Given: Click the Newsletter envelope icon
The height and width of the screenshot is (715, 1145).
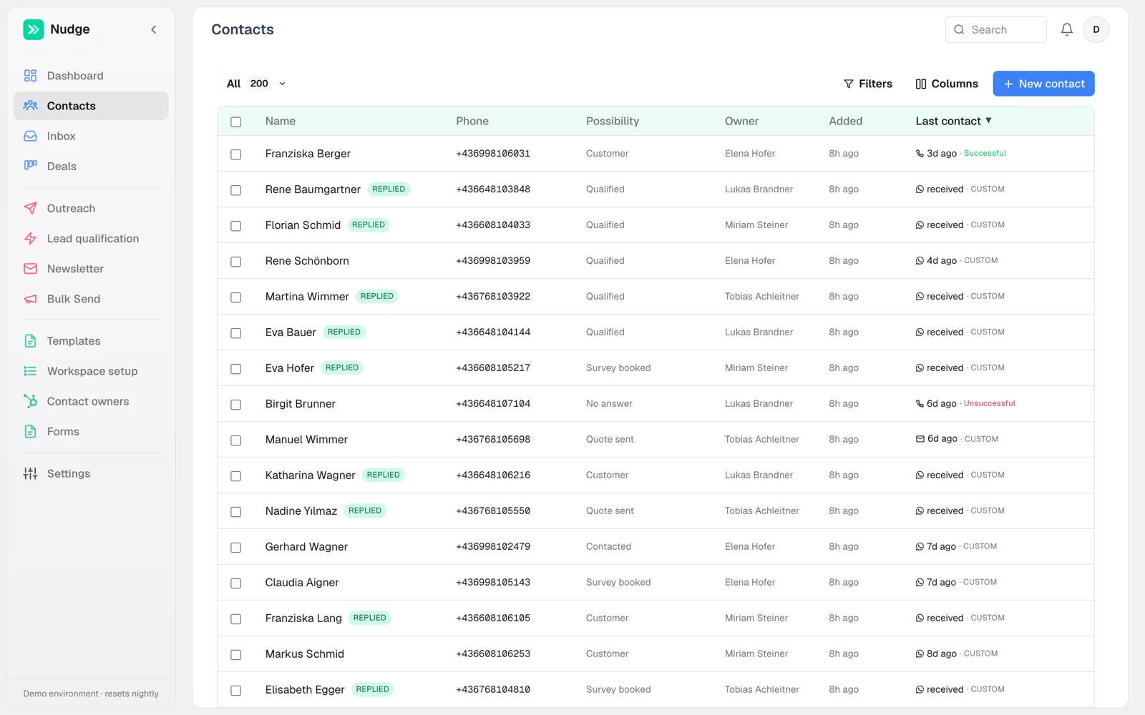Looking at the screenshot, I should [x=30, y=269].
